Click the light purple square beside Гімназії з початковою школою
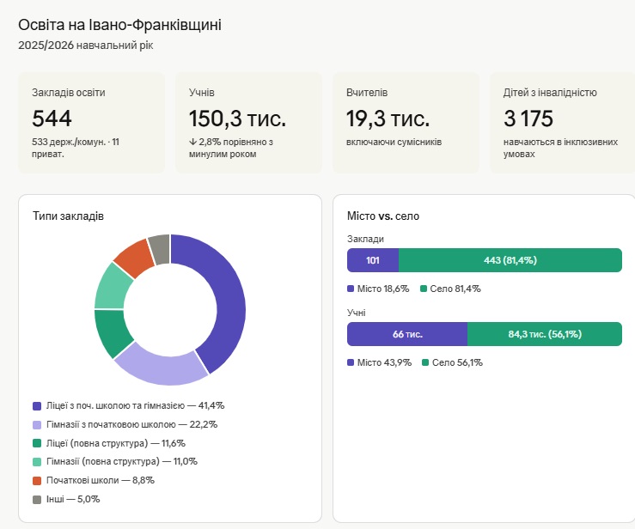 (x=37, y=424)
